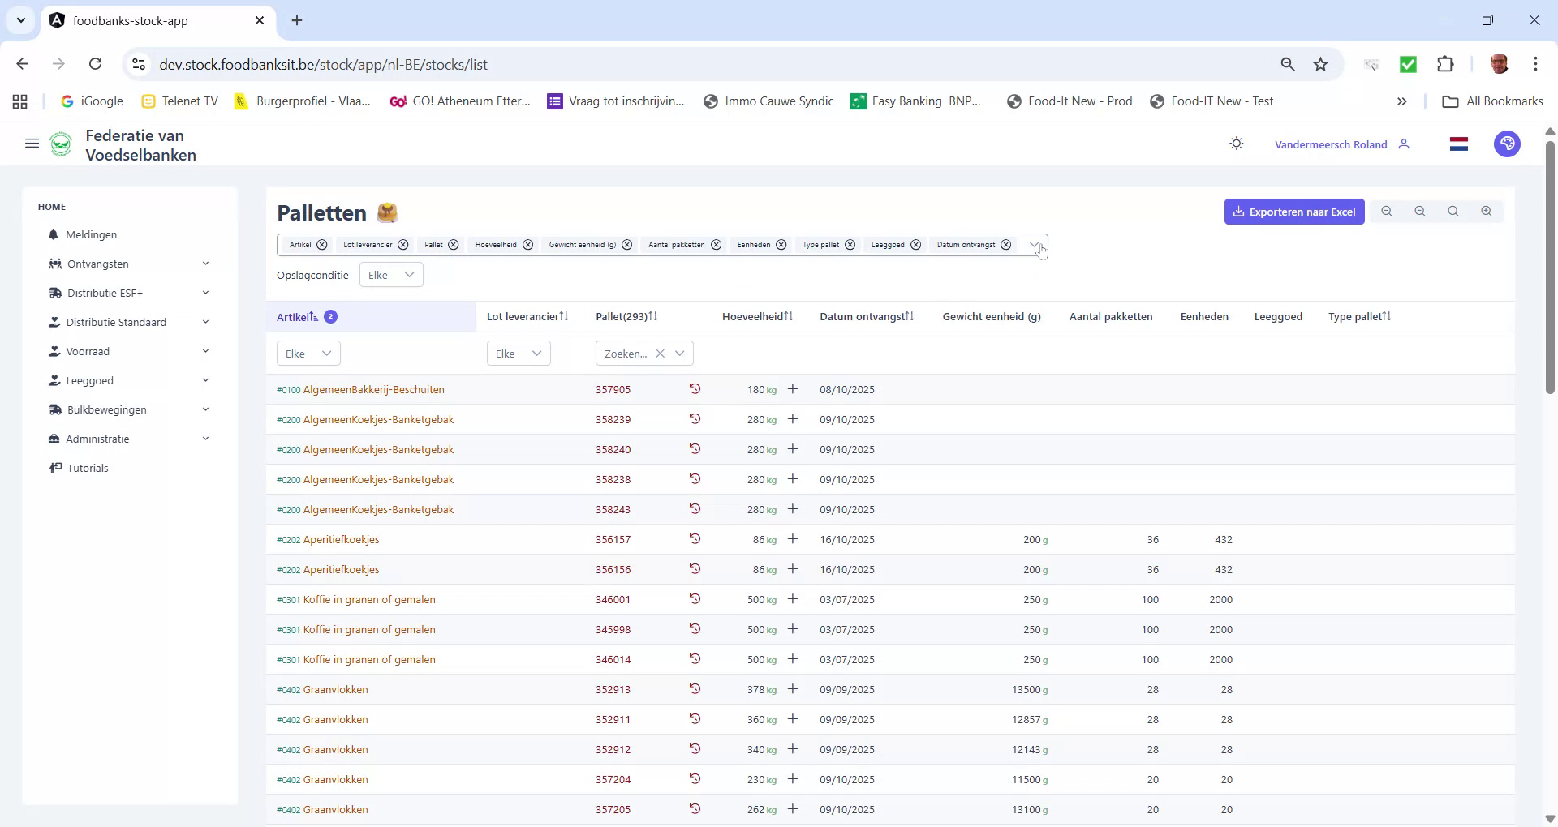Screen dimensions: 1558x827
Task: Open the Opslagconditie dropdown showing Elke
Action: pos(390,275)
